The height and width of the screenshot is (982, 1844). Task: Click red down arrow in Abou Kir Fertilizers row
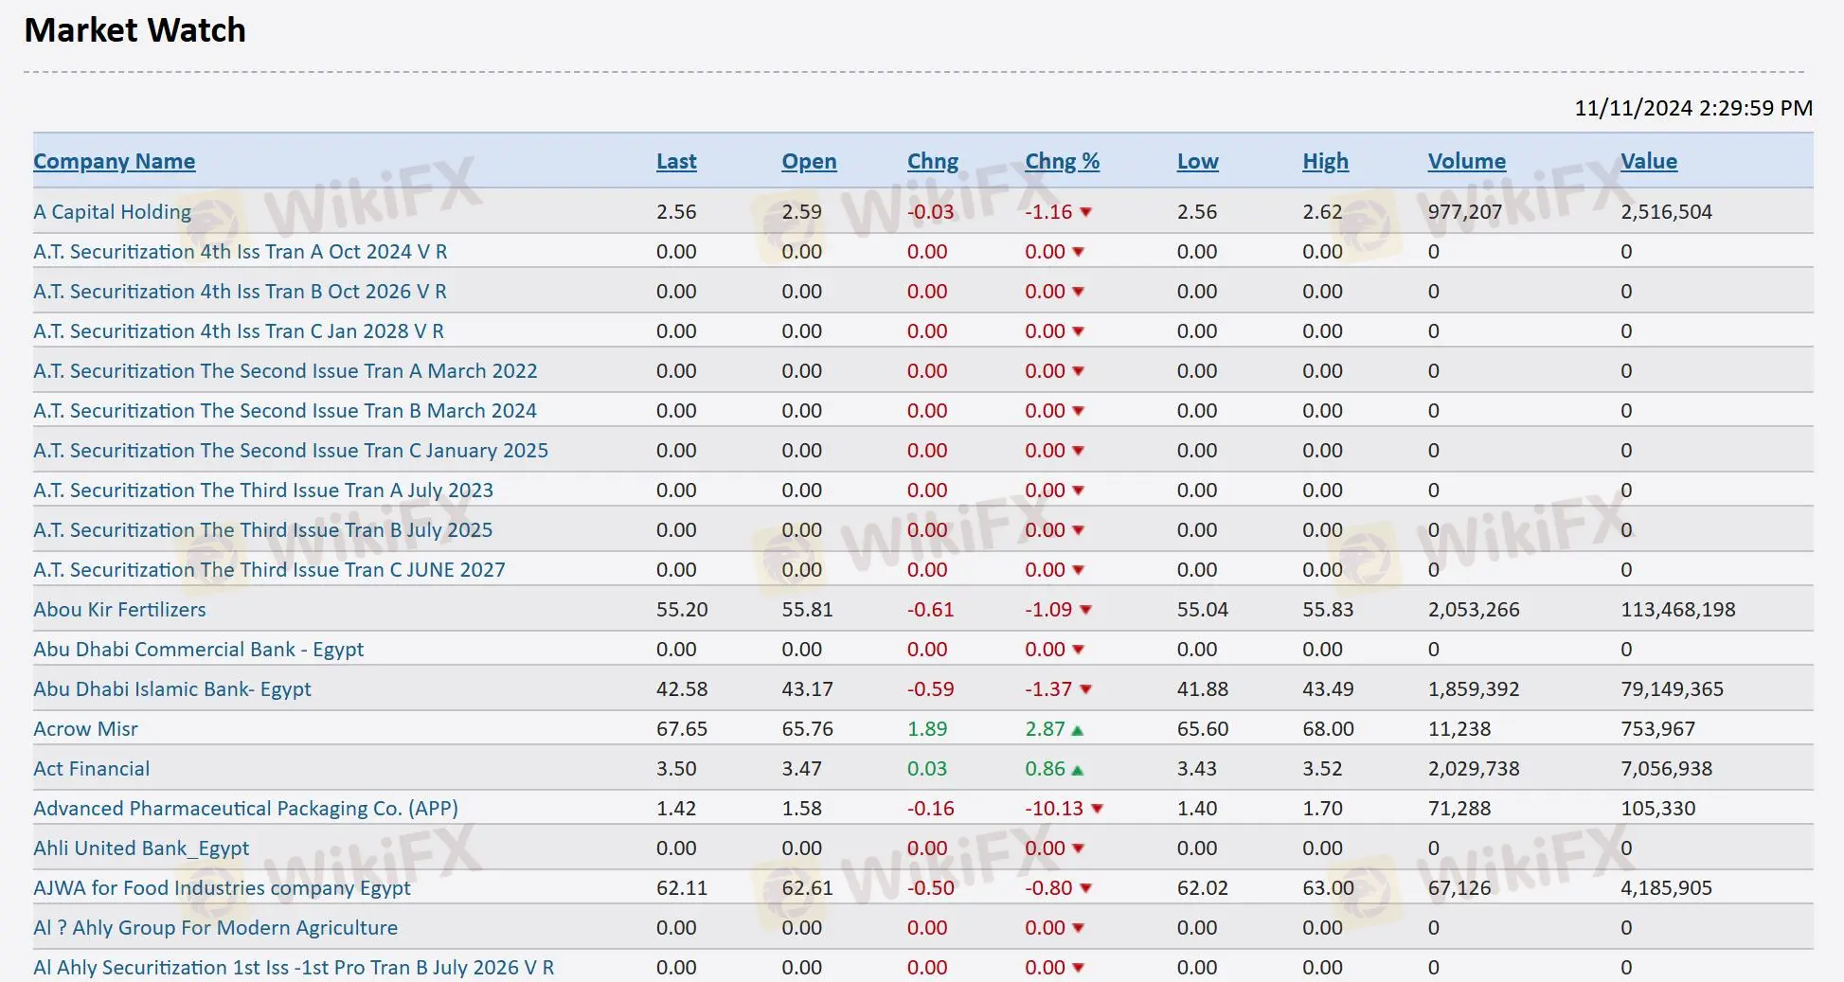coord(1085,611)
